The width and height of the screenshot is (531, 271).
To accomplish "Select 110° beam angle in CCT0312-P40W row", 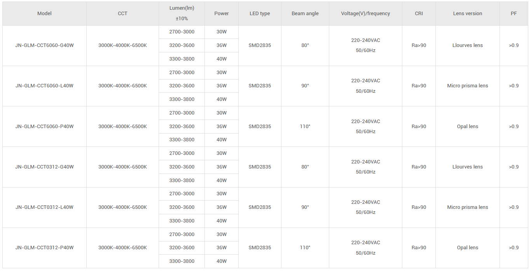I will tap(305, 248).
